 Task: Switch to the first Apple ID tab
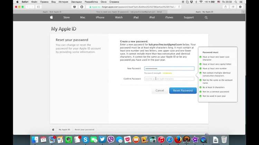click(52, 12)
